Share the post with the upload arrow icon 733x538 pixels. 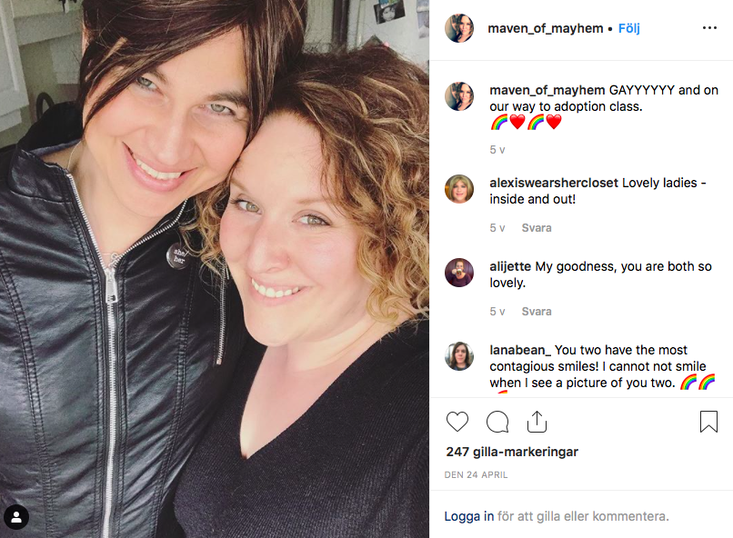537,422
